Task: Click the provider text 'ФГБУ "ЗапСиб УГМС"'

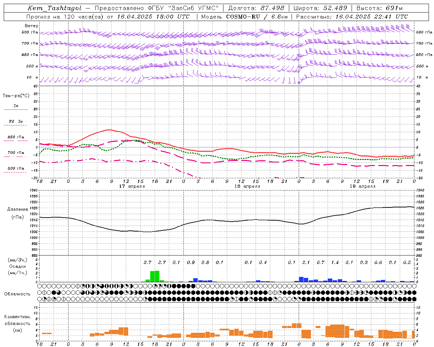Action: tap(183, 8)
